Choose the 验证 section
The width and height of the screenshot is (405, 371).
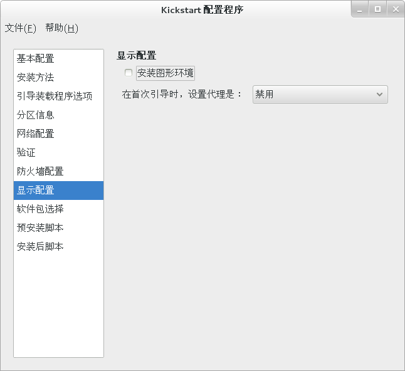59,152
